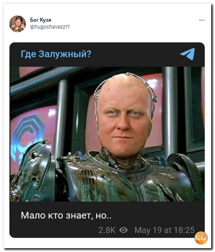Open the Бог Кузя profile avatar
The image size is (215, 252).
click(x=17, y=24)
